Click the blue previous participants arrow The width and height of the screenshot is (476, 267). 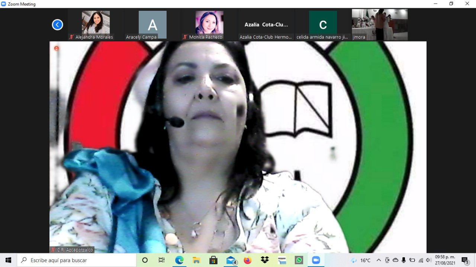coord(57,25)
